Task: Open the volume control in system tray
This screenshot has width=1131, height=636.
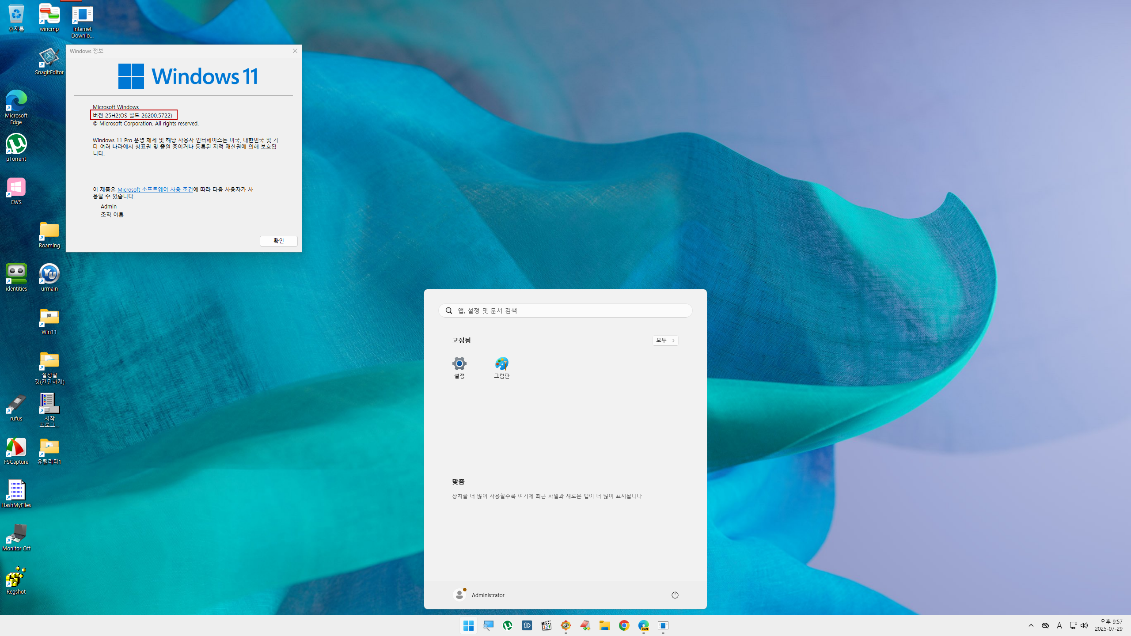Action: (x=1084, y=625)
